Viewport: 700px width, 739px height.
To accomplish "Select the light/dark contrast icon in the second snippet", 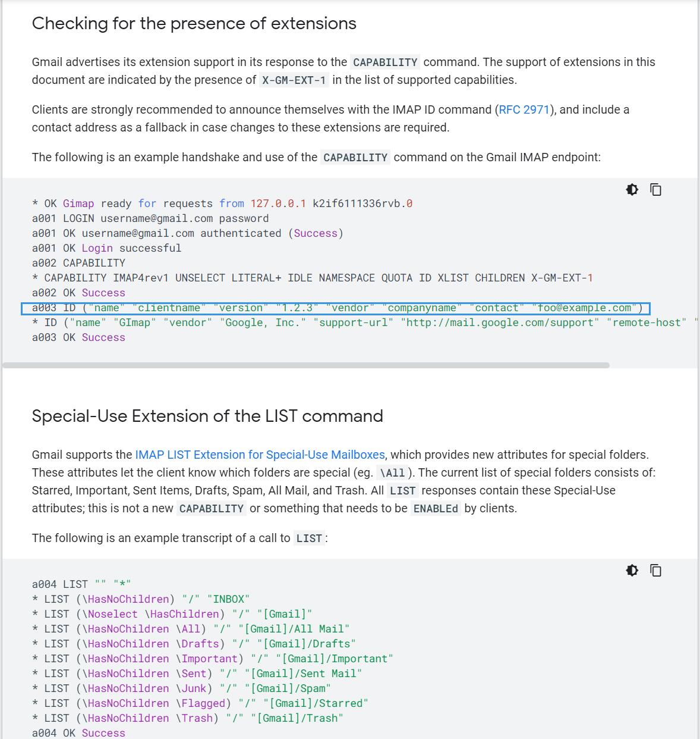I will click(632, 569).
